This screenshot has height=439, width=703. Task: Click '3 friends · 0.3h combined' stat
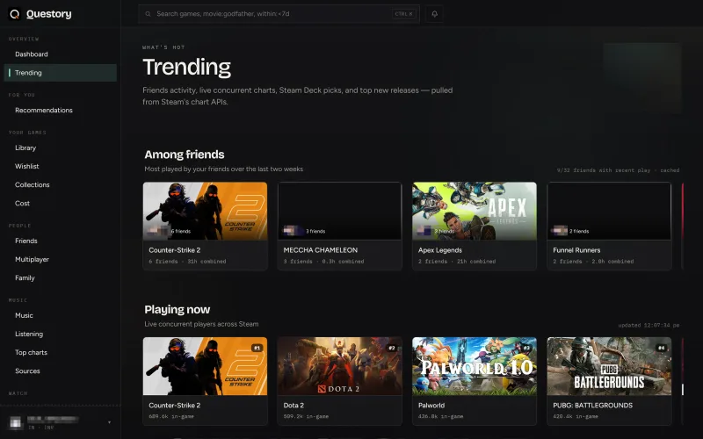323,262
